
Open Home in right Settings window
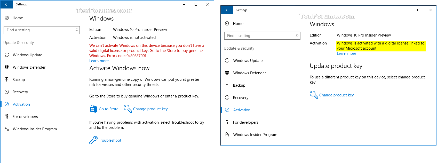tap(238, 24)
